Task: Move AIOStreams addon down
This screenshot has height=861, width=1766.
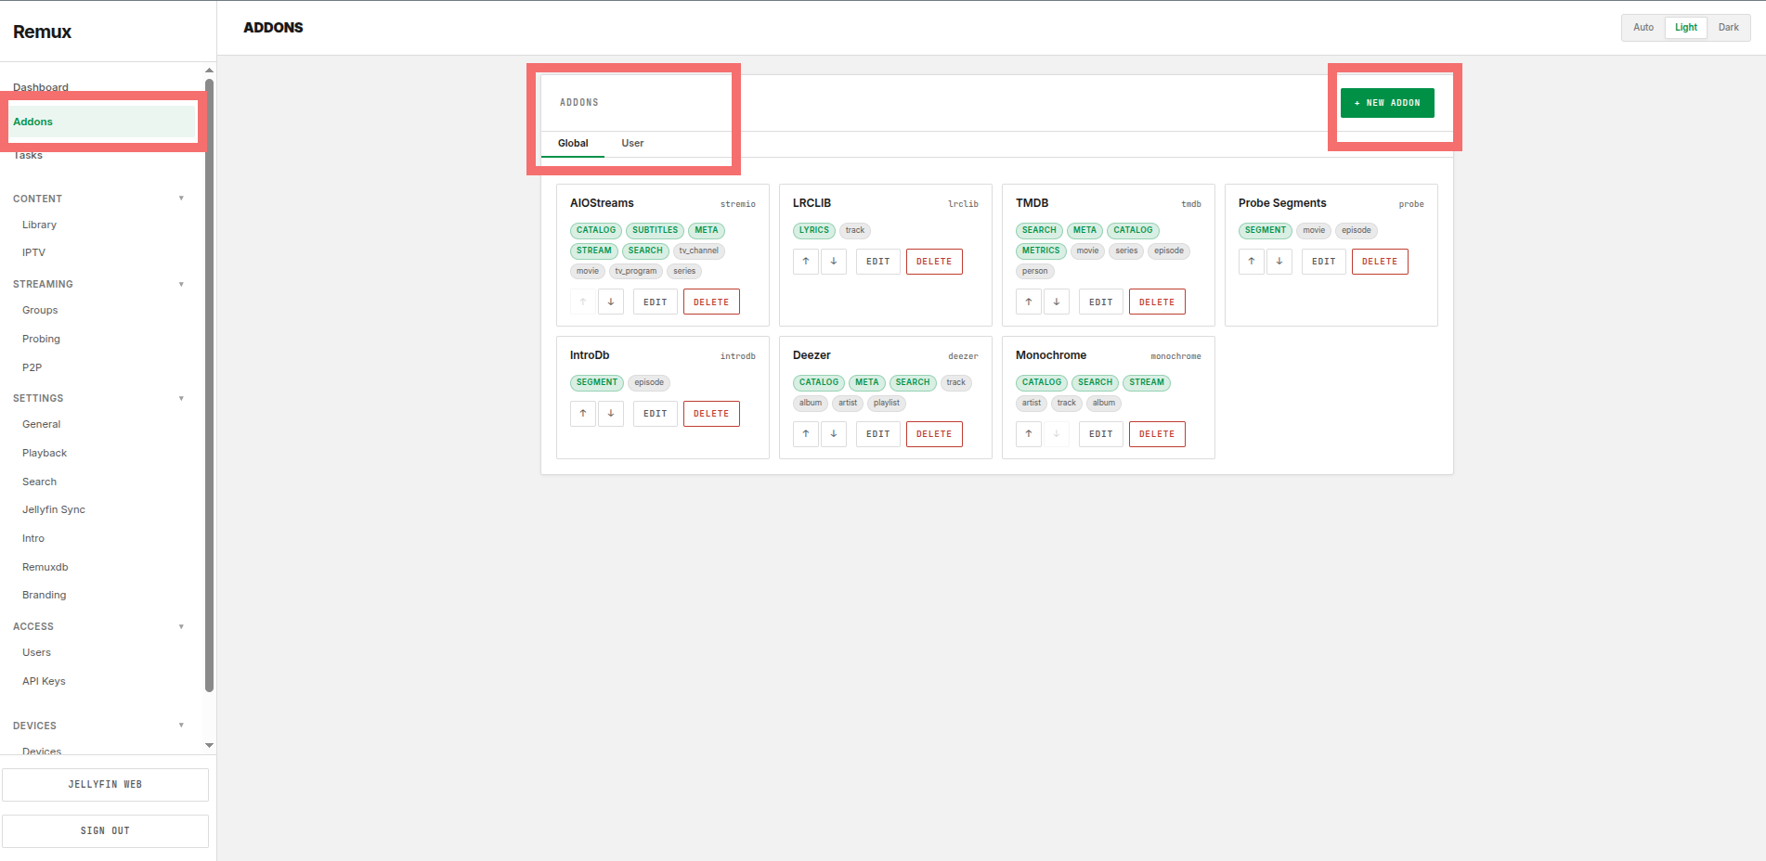Action: pyautogui.click(x=611, y=302)
